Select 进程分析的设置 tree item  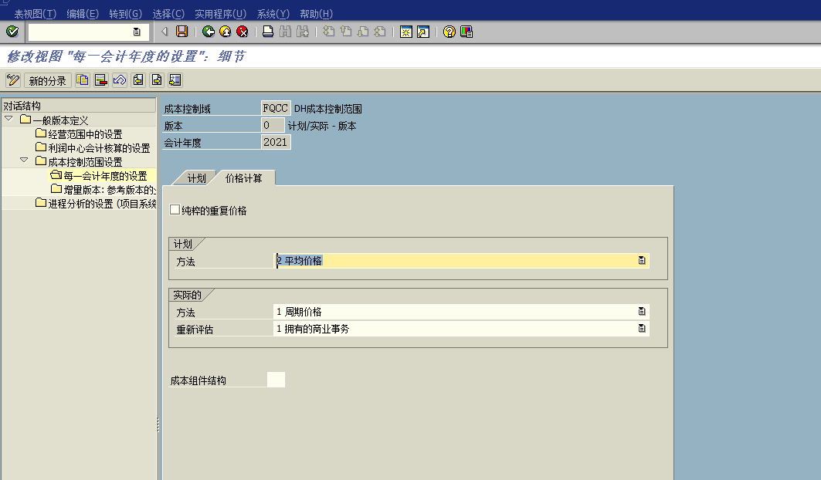point(102,204)
